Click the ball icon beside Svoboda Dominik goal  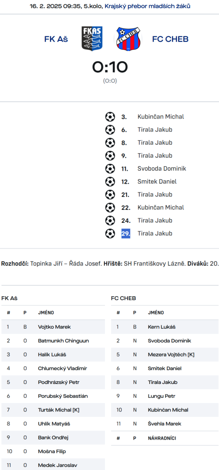[x=110, y=169]
